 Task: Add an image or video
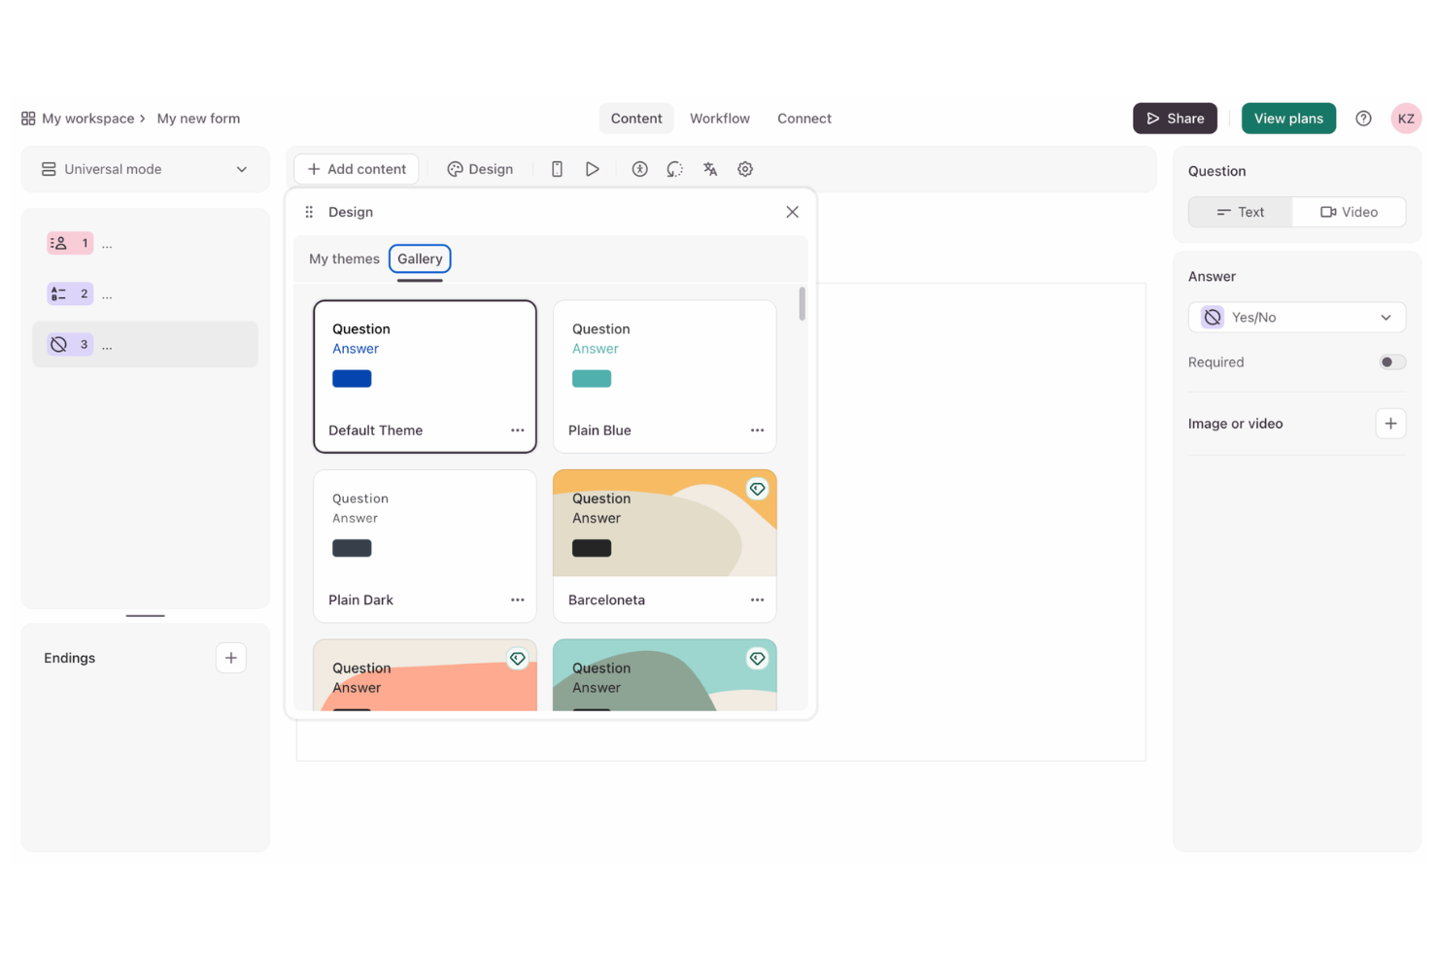1390,424
